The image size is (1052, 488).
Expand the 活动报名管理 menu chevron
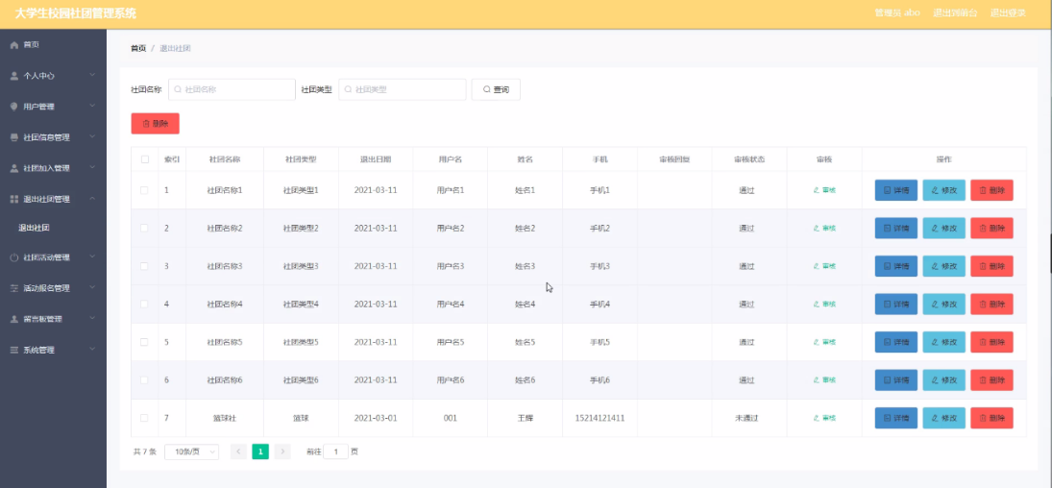pos(92,288)
